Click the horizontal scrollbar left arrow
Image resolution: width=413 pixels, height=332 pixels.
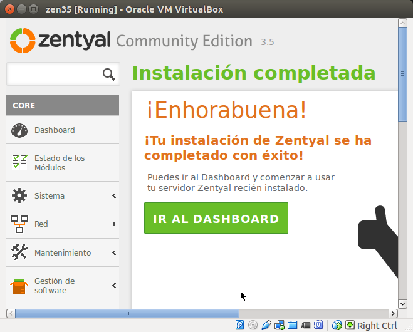(x=11, y=313)
